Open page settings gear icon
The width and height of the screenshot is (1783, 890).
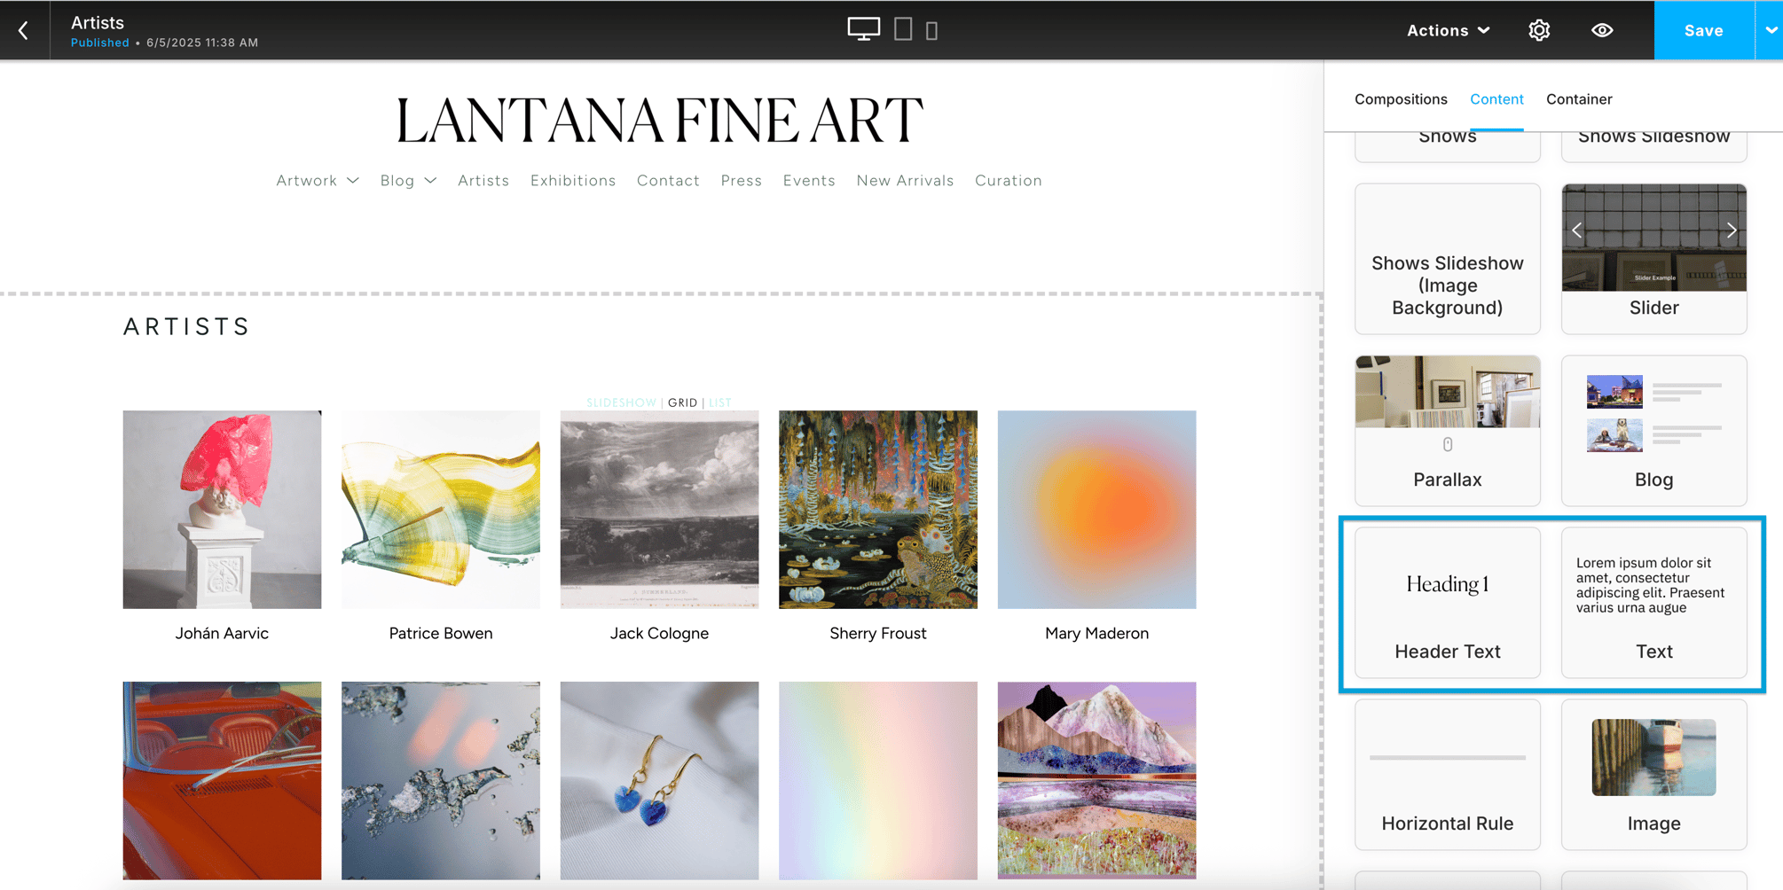(1539, 30)
